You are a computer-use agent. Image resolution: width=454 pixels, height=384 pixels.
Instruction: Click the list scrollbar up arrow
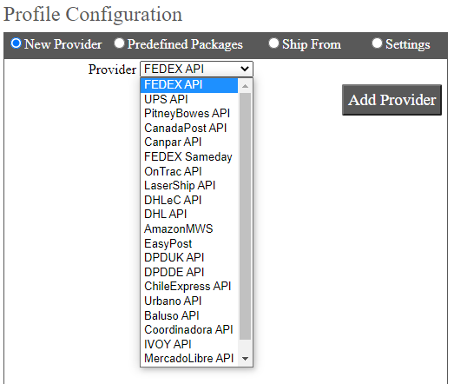[x=246, y=86]
